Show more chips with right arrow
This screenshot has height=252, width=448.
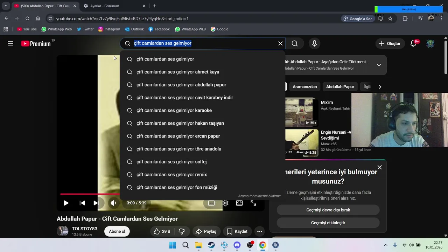pyautogui.click(x=380, y=87)
